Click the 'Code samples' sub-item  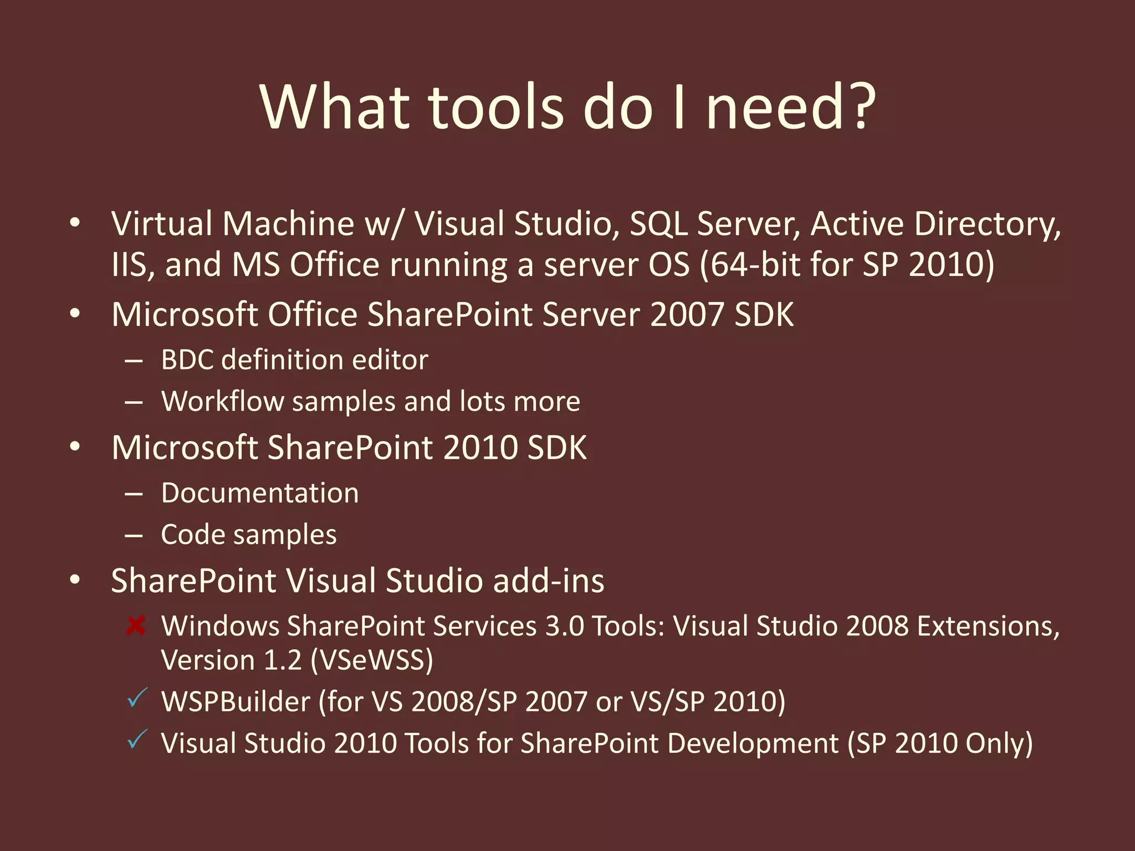click(249, 535)
